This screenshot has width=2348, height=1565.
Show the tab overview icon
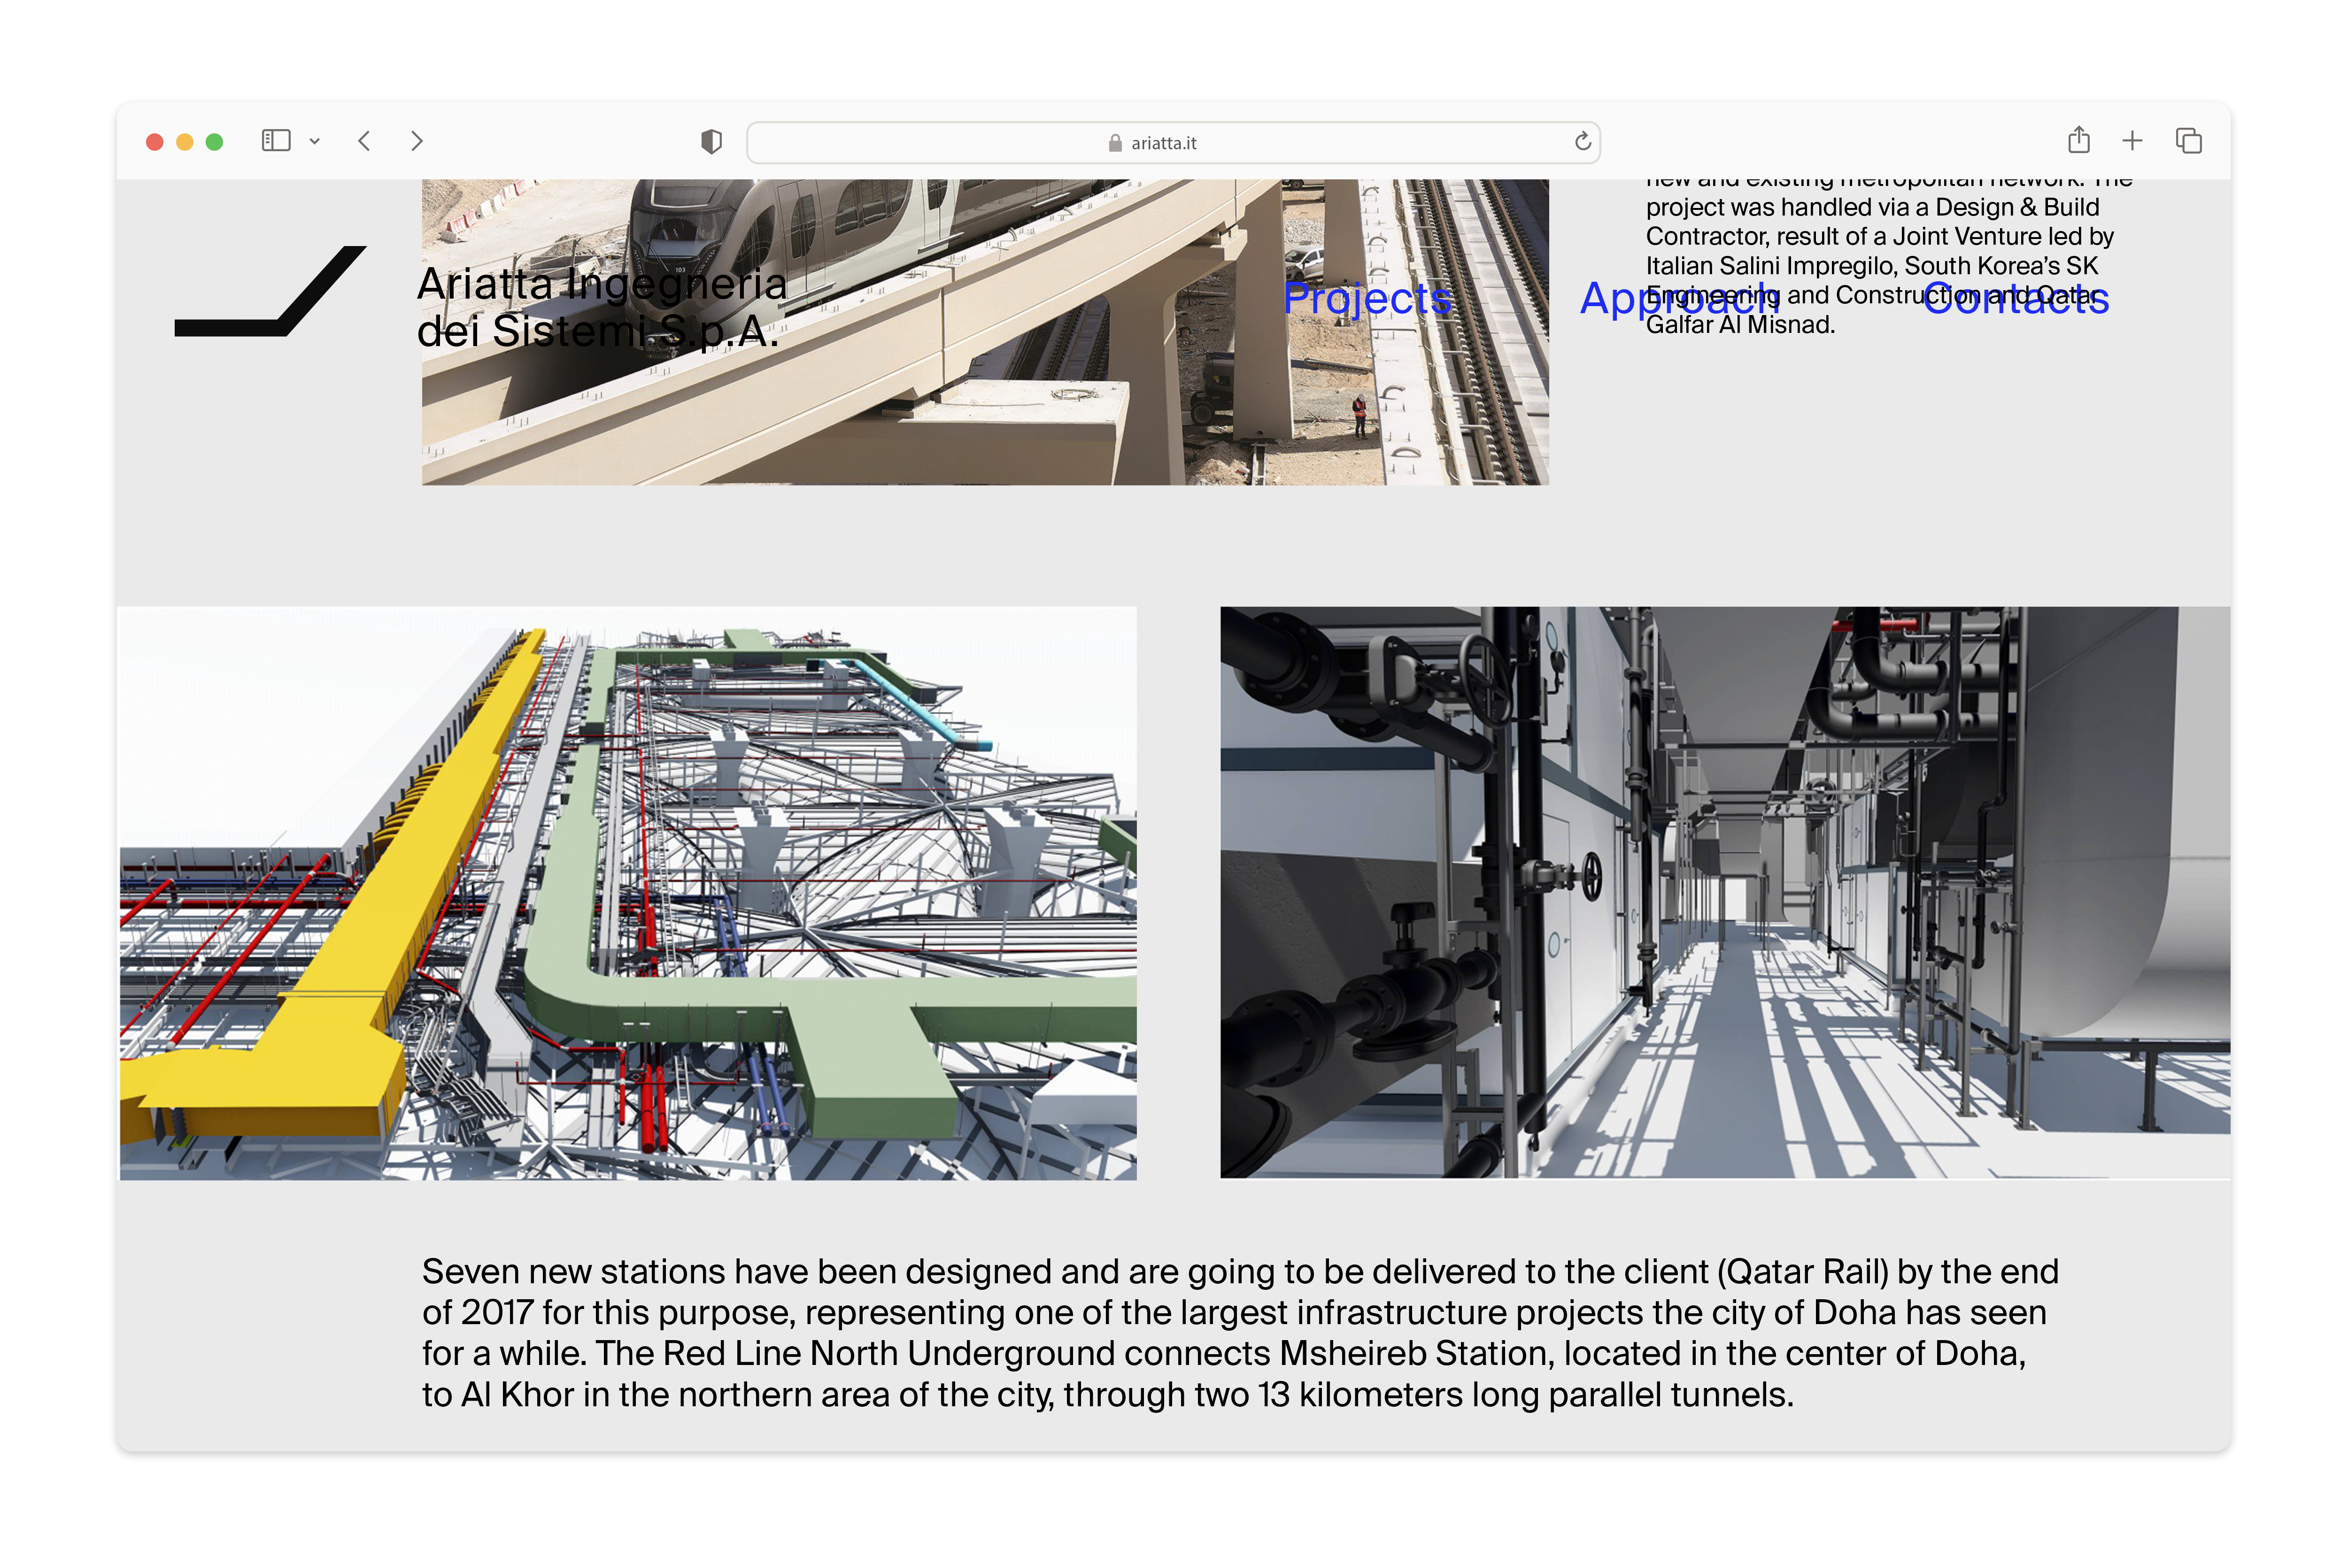[x=2188, y=141]
